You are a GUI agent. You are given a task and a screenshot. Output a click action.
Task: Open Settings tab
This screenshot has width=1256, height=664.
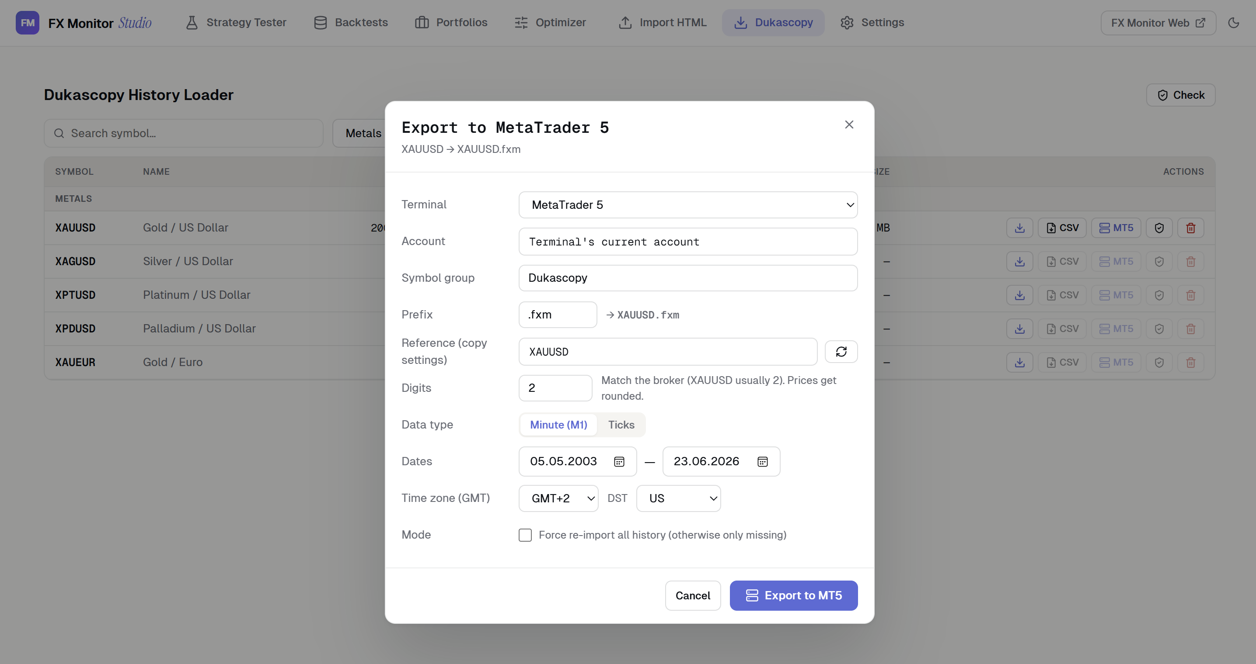coord(872,22)
